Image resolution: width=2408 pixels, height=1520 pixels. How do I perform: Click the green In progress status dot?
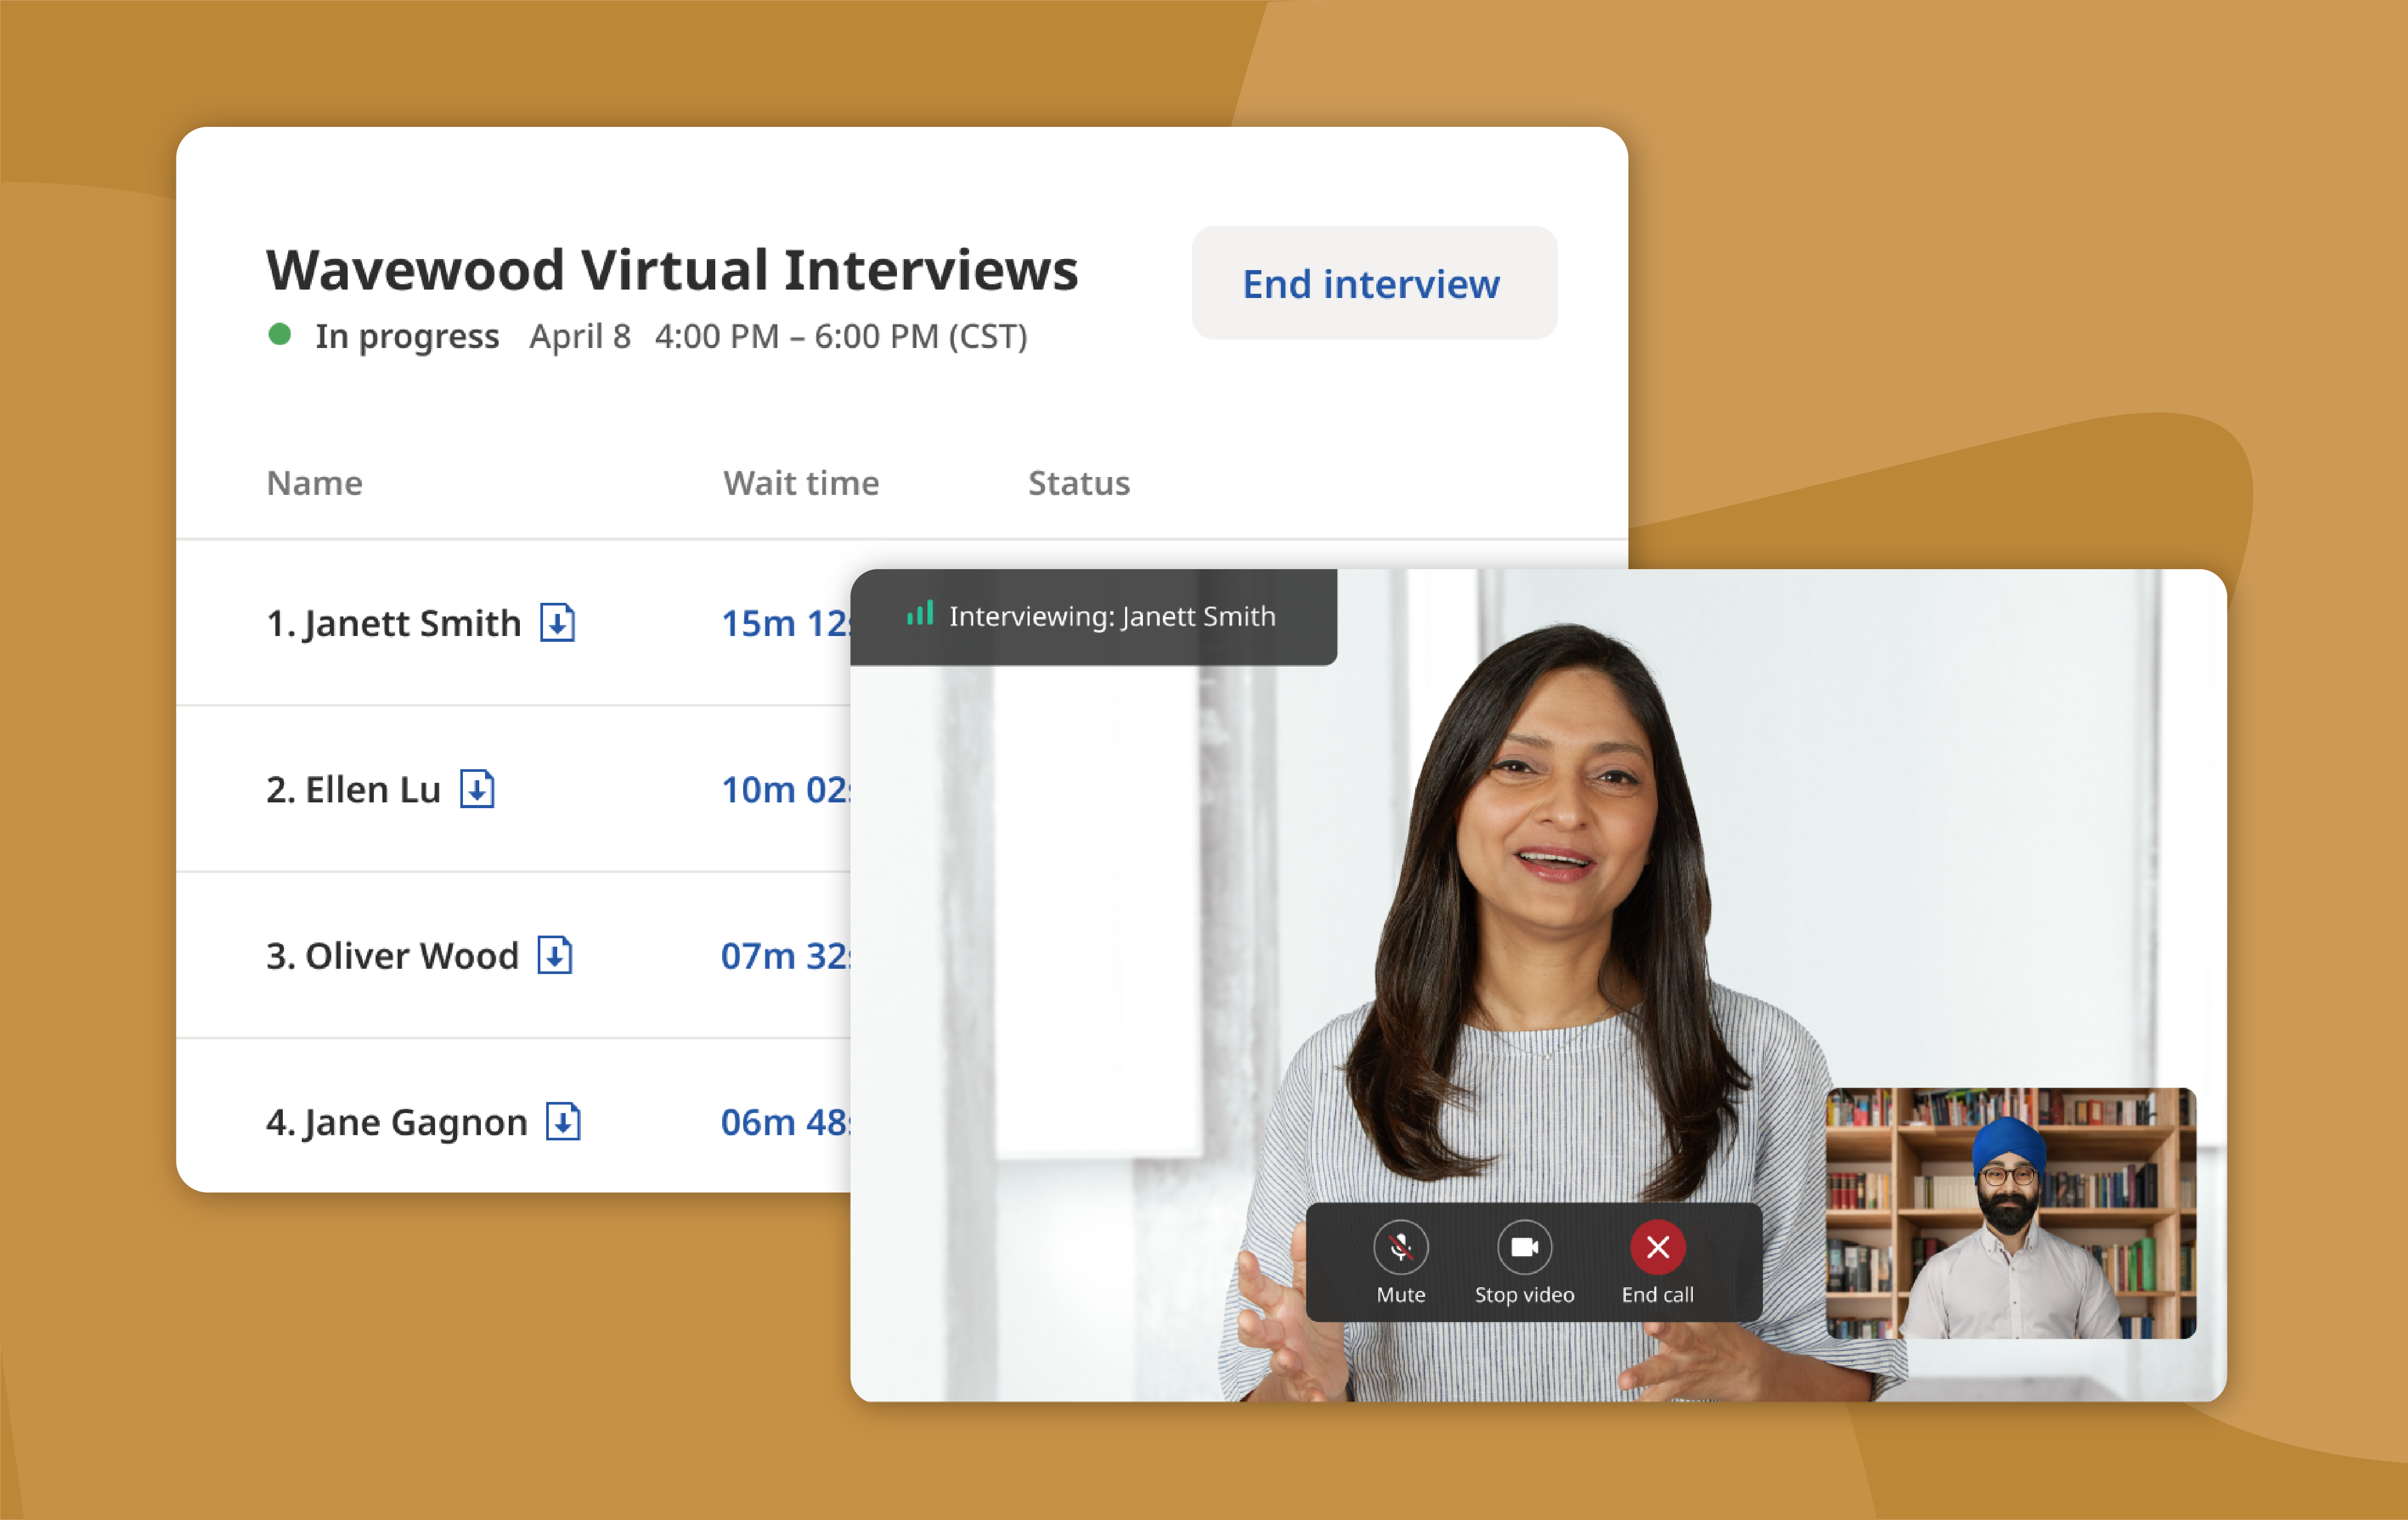pyautogui.click(x=280, y=335)
